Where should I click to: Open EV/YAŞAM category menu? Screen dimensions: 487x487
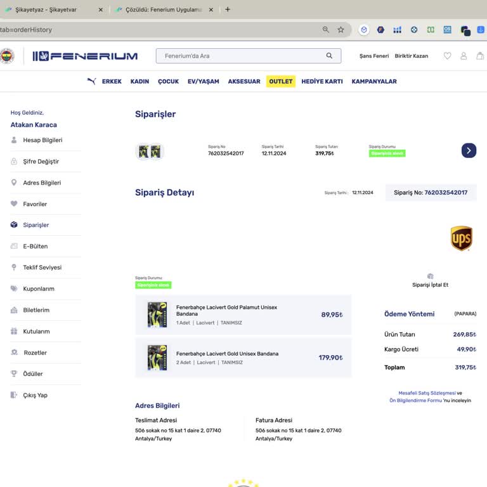coord(203,81)
